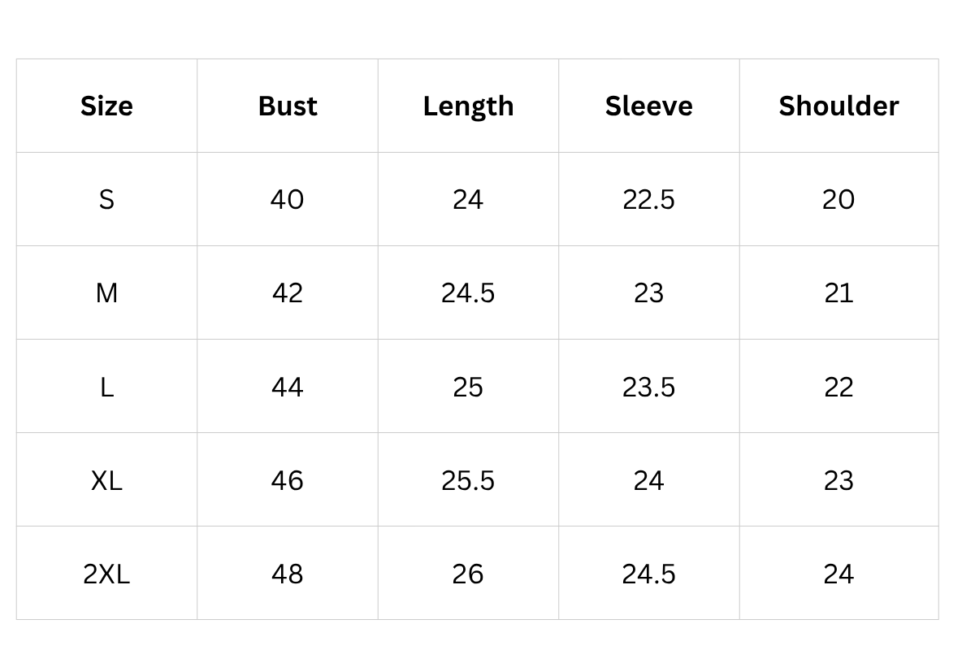Image resolution: width=975 pixels, height=650 pixels.
Task: Click bust value 48 for 2XL
Action: coord(288,574)
